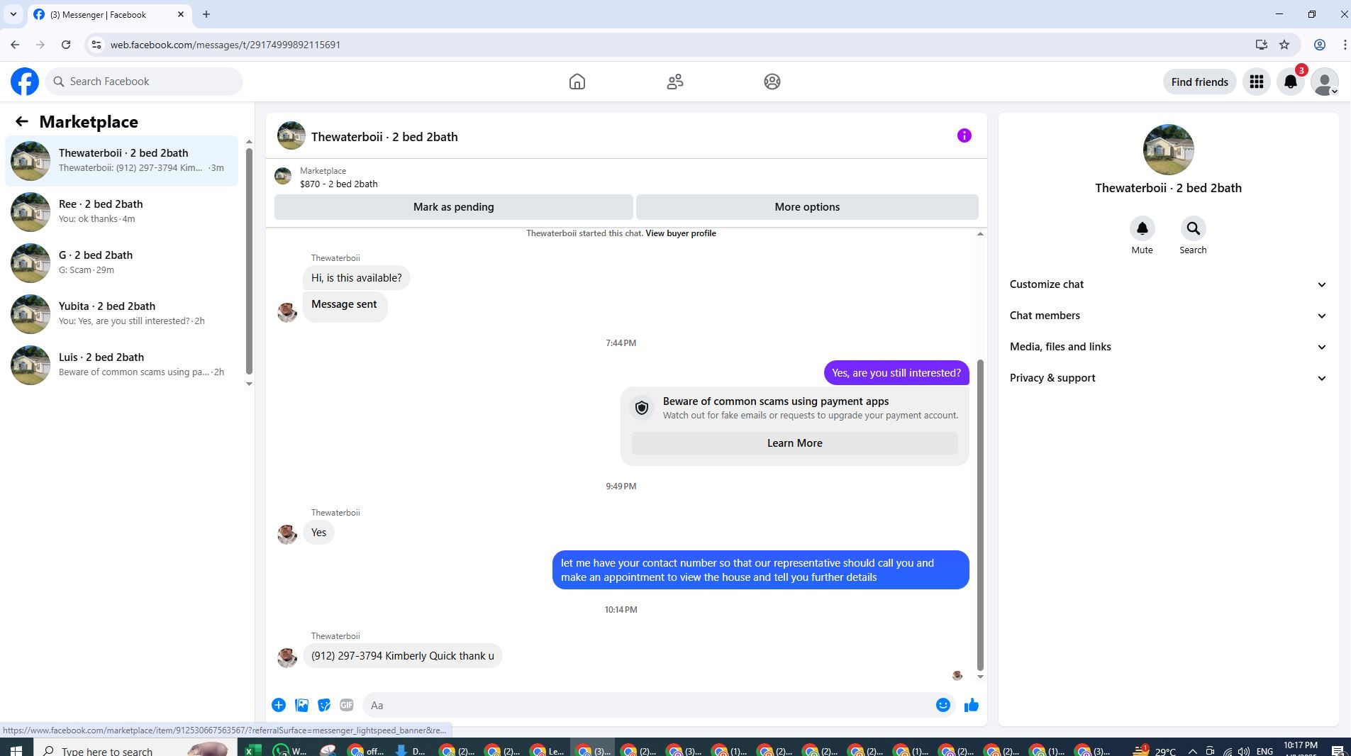Click the ENG language indicator in taskbar
Image resolution: width=1351 pixels, height=756 pixels.
click(x=1264, y=751)
